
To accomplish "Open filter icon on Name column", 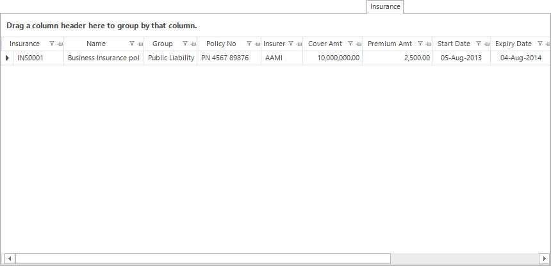I will [x=132, y=44].
